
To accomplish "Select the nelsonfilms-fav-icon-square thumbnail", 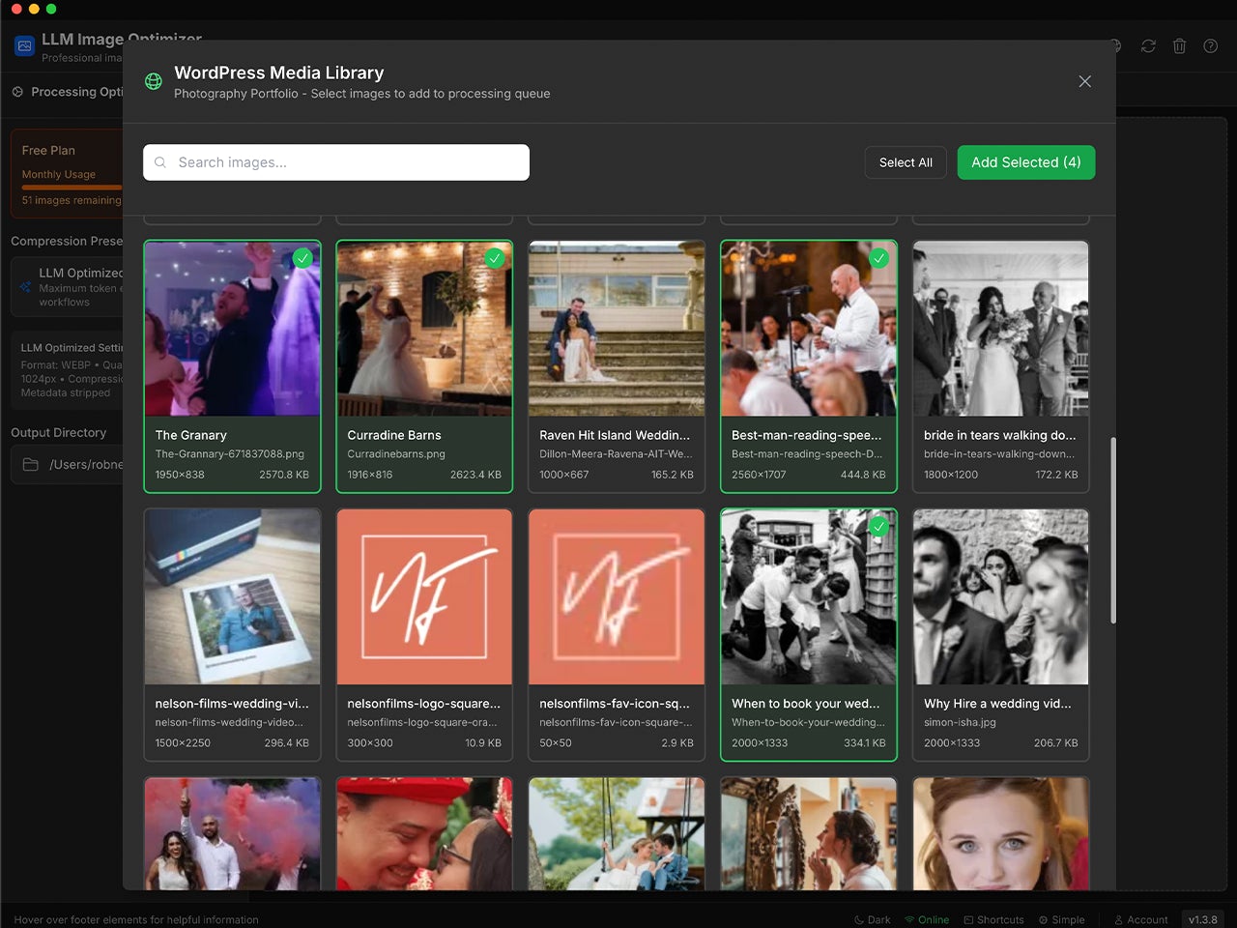I will 617,597.
